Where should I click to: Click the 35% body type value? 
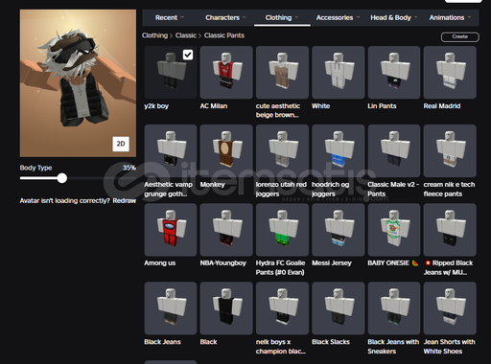129,168
